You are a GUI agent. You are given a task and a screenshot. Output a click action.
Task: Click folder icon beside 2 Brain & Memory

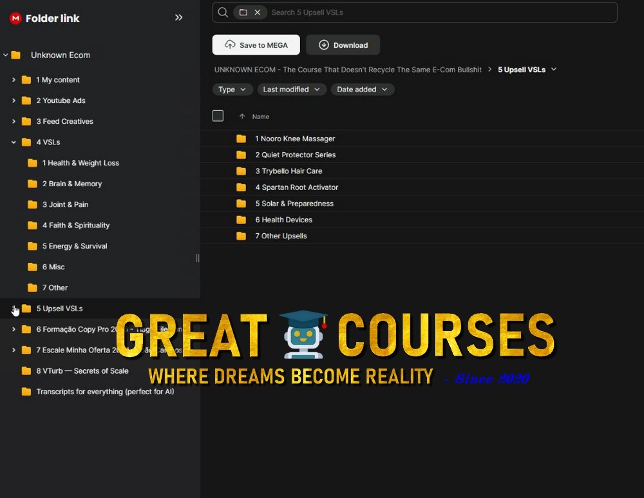(x=32, y=184)
